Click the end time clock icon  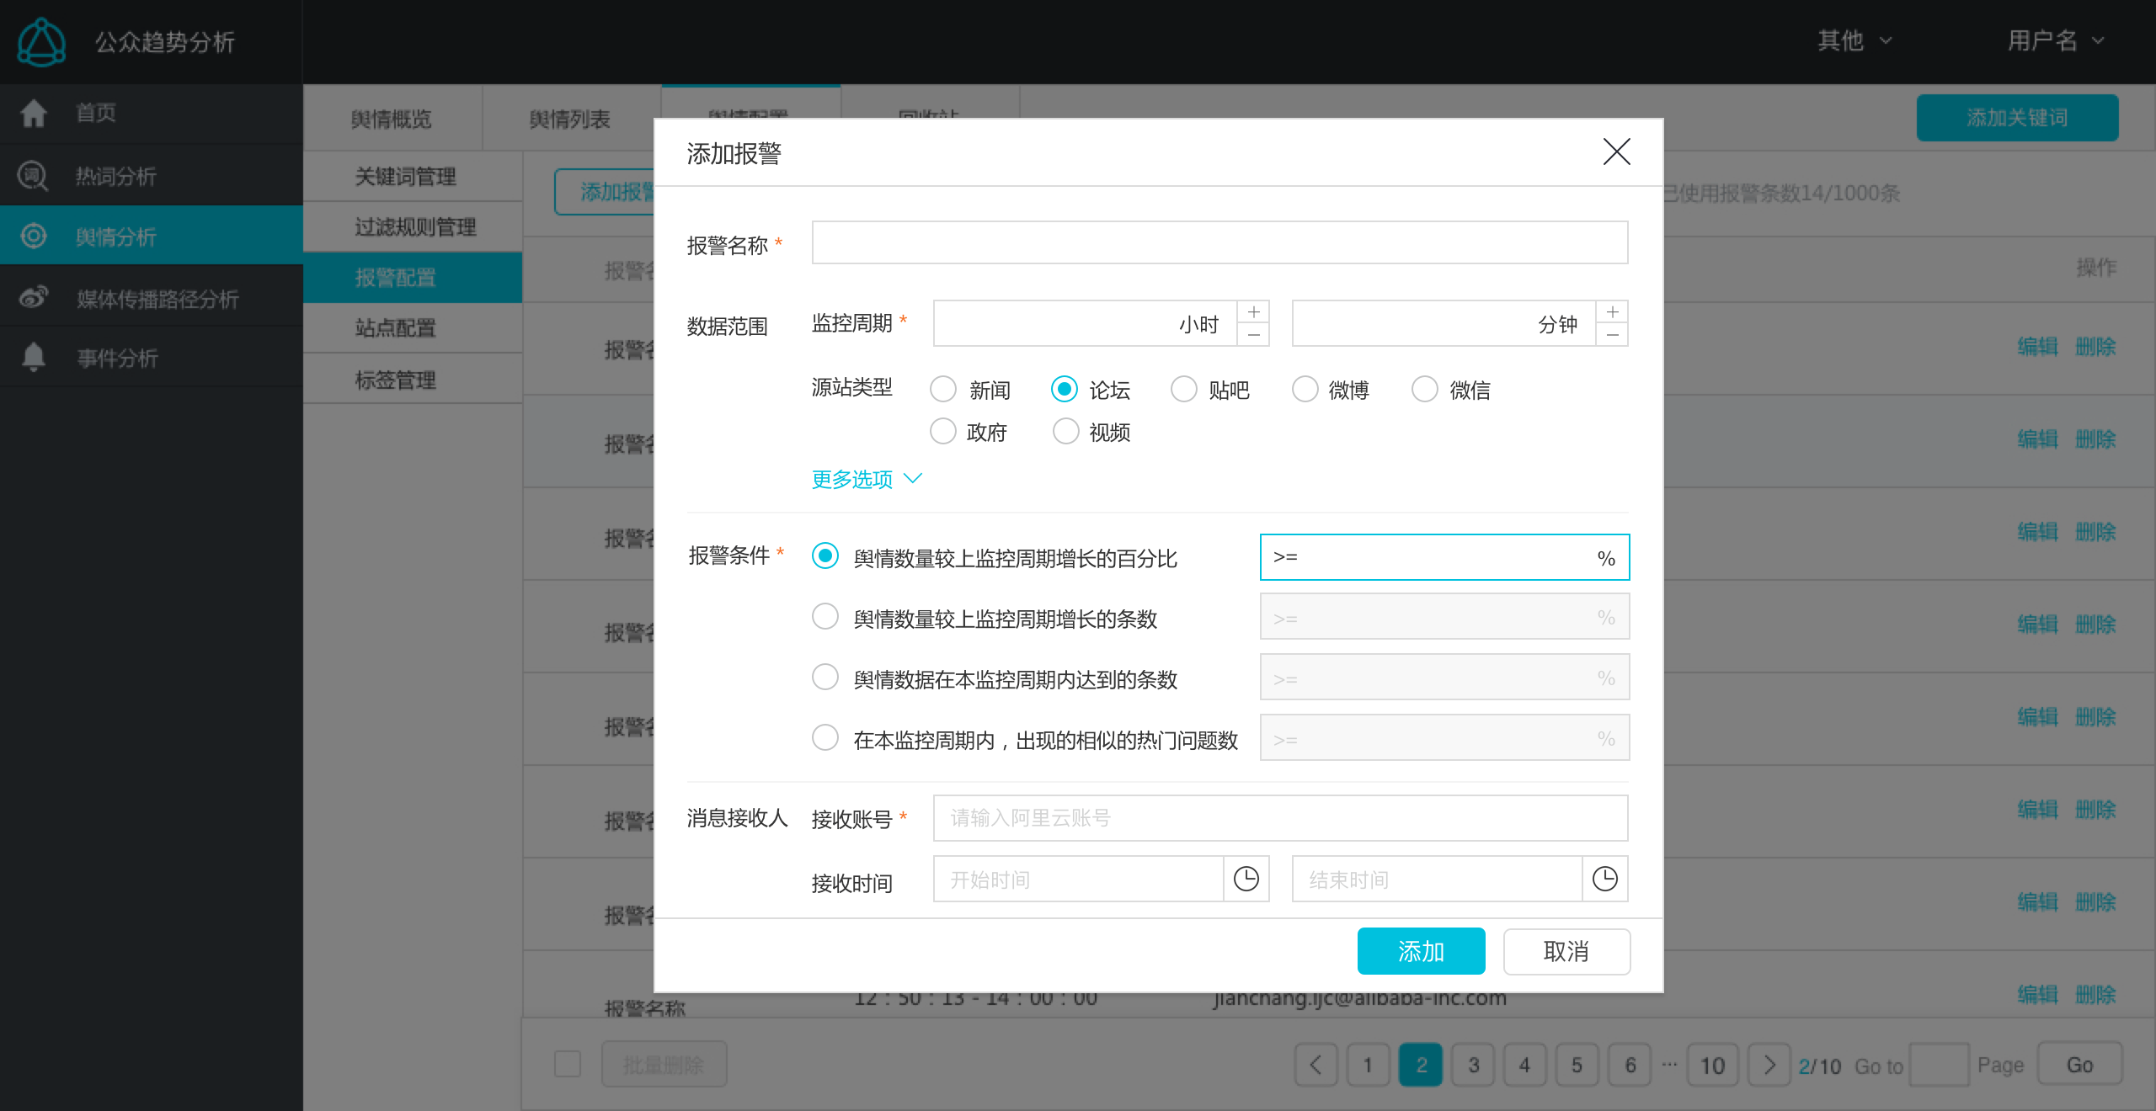(1604, 879)
